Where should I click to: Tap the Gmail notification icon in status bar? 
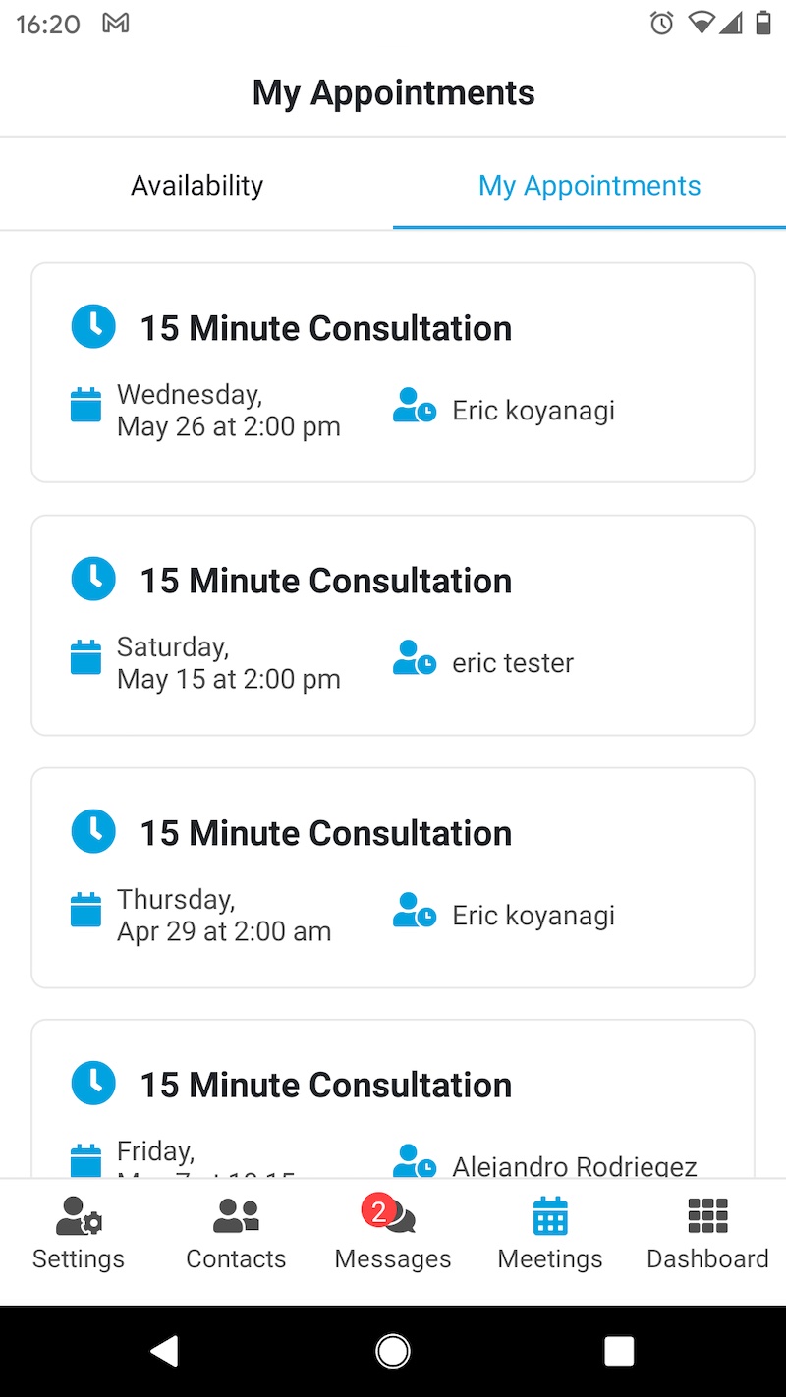116,24
